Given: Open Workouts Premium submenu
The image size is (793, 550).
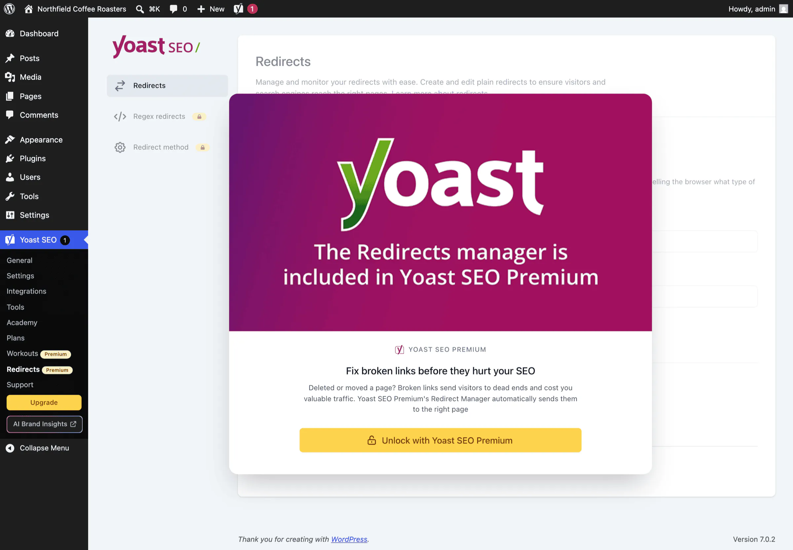Looking at the screenshot, I should point(39,354).
